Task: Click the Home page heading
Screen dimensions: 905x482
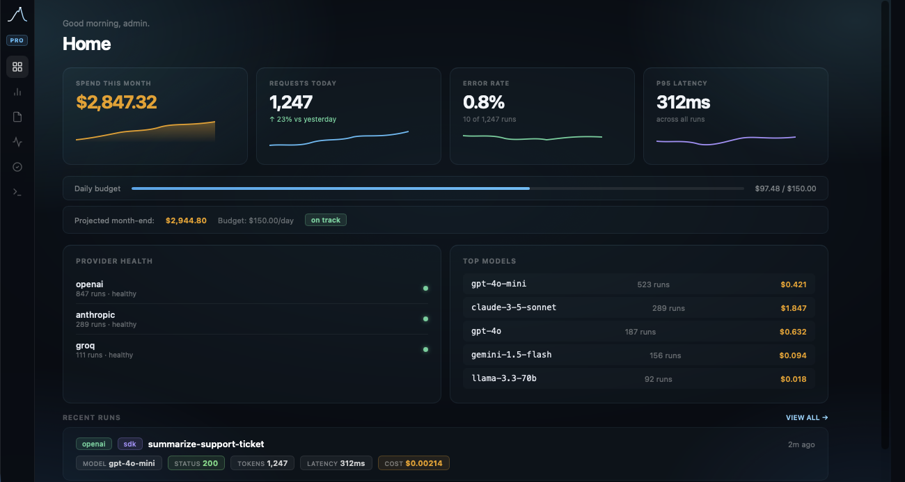Action: [87, 44]
